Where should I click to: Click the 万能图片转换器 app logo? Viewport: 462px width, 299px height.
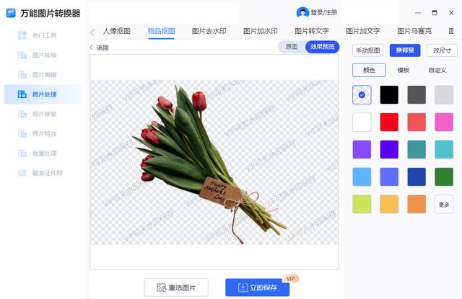[x=11, y=13]
